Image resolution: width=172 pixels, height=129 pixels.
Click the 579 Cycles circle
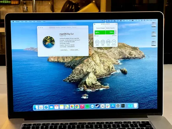pos(108,42)
